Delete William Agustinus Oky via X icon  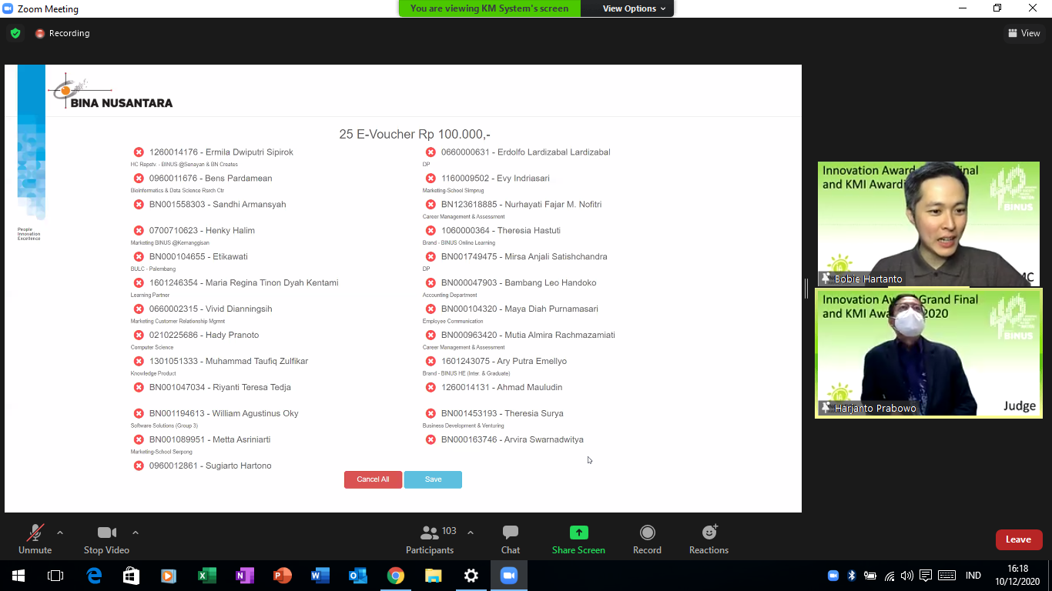(139, 414)
